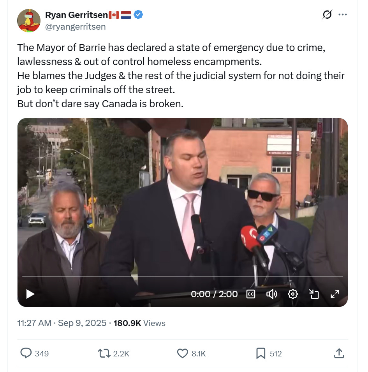The height and width of the screenshot is (372, 368).
Task: Open the timestamp 11:27 AM Sep 9, 2025
Action: click(x=62, y=323)
